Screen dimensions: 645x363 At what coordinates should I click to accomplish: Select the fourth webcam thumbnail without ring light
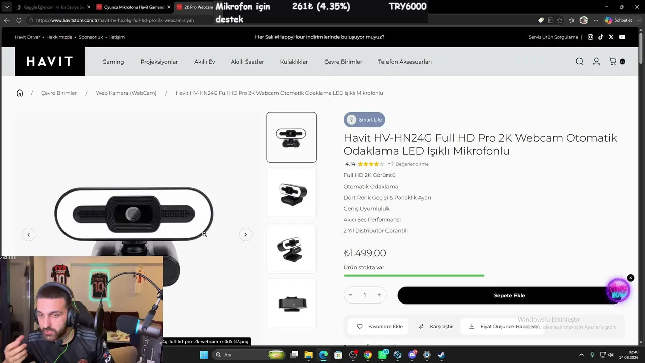(x=291, y=304)
